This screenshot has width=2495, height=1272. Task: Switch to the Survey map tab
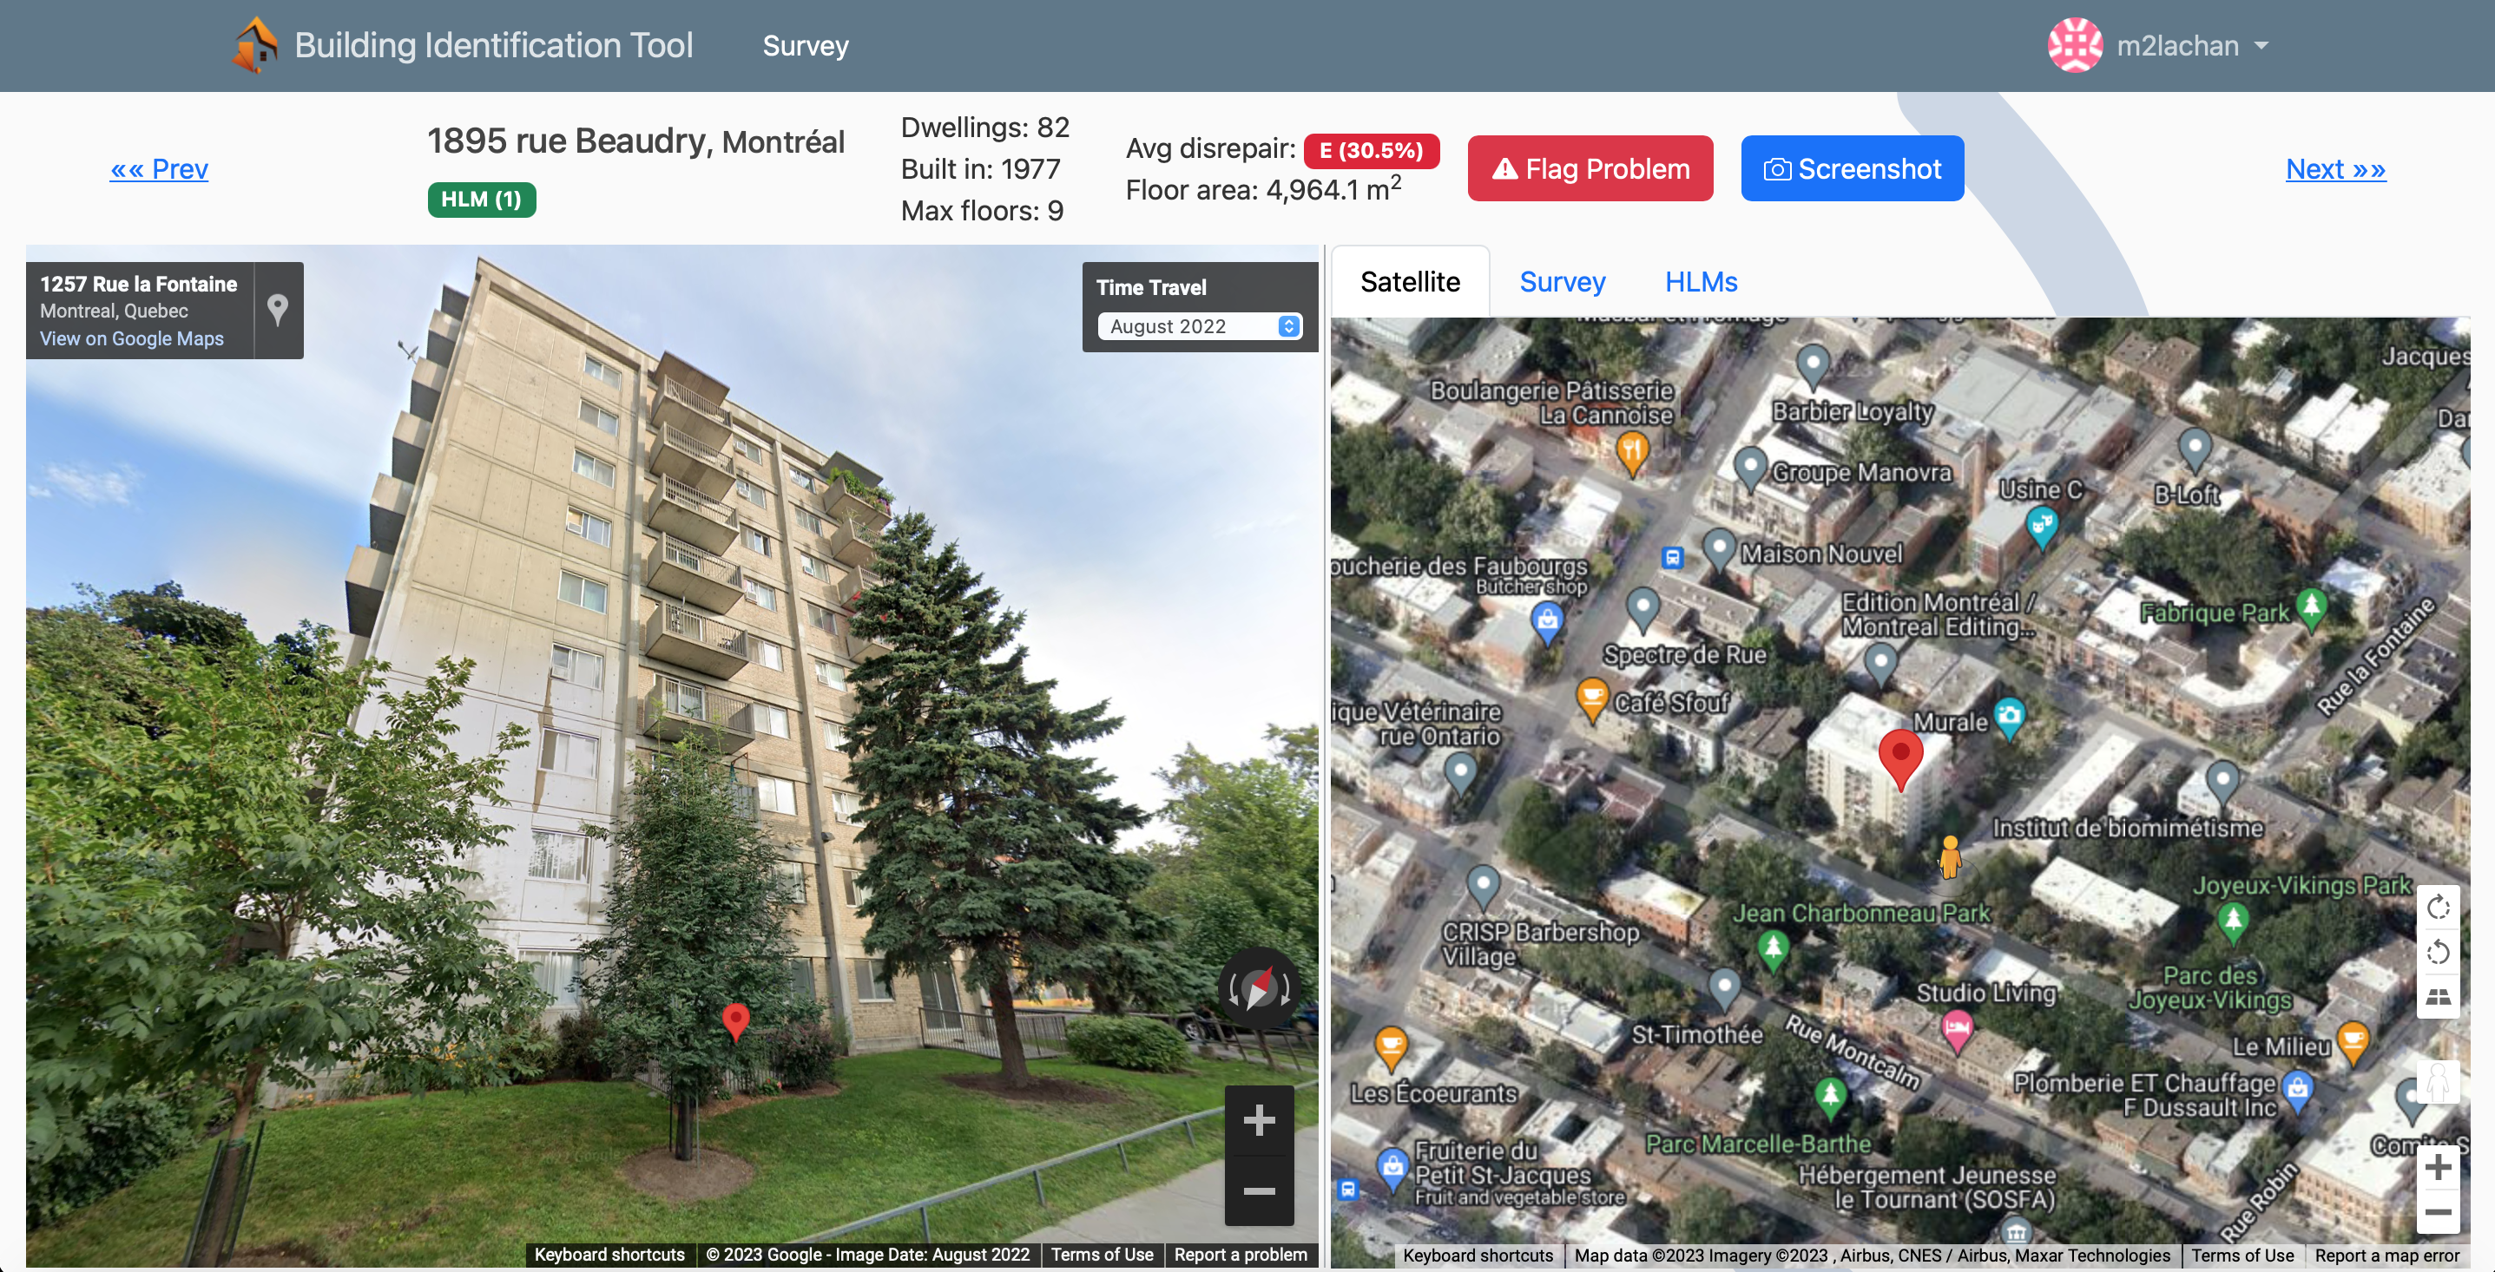point(1563,282)
